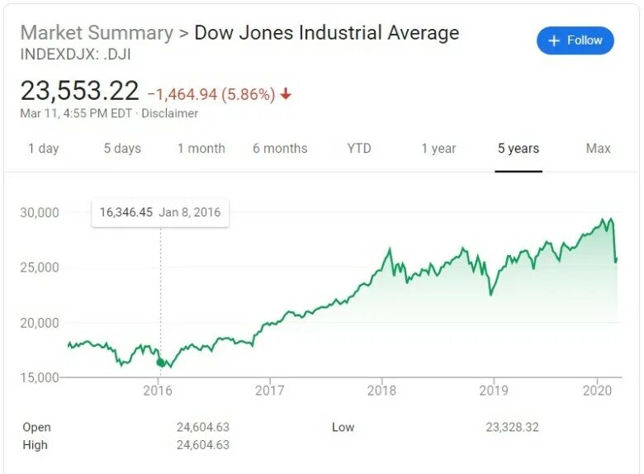The width and height of the screenshot is (644, 474).
Task: Switch to the 1 month range
Action: tap(201, 149)
